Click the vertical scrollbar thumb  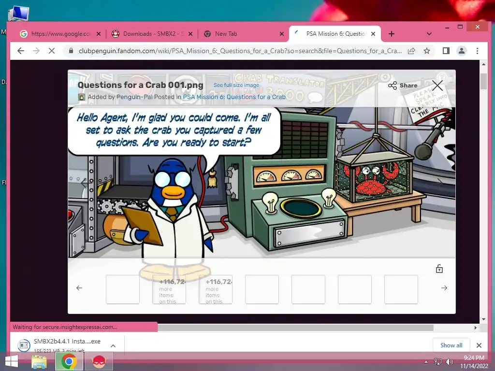pos(483,81)
